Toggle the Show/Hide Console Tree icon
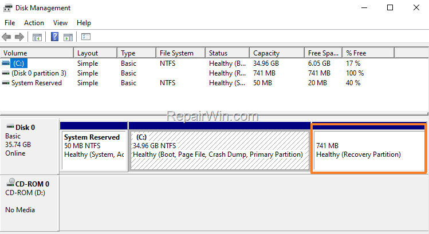Screen dimensions: 429x234 tap(37, 37)
